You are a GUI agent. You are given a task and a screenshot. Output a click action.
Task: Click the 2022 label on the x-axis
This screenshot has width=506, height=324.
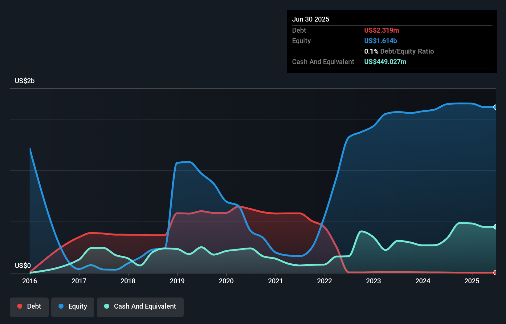(x=324, y=281)
